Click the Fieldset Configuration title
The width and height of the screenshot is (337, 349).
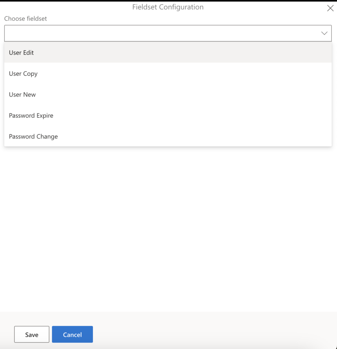pyautogui.click(x=168, y=7)
